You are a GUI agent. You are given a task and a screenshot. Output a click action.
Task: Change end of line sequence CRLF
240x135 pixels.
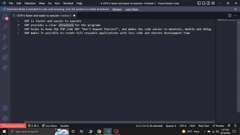point(192,126)
